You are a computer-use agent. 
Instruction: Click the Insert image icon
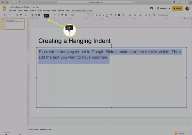click(39, 15)
